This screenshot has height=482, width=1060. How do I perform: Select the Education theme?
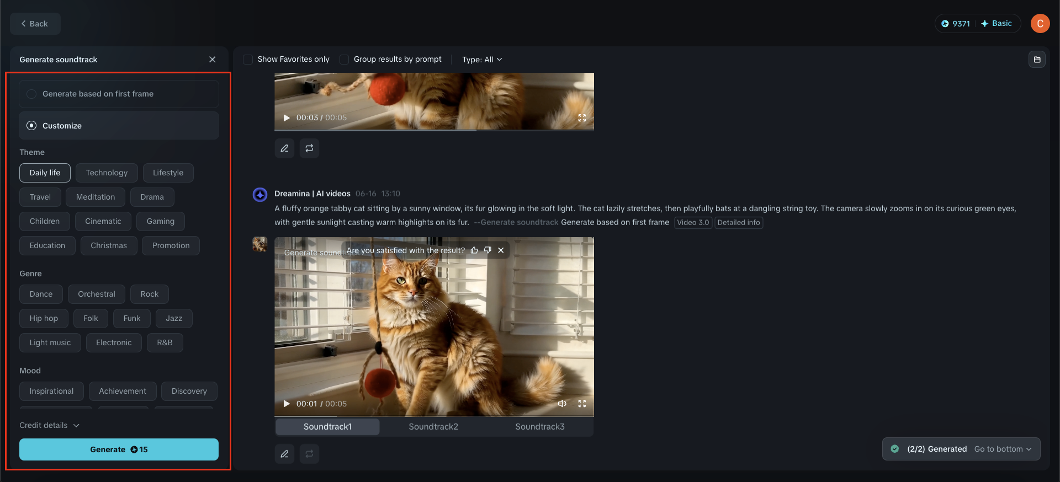[47, 246]
